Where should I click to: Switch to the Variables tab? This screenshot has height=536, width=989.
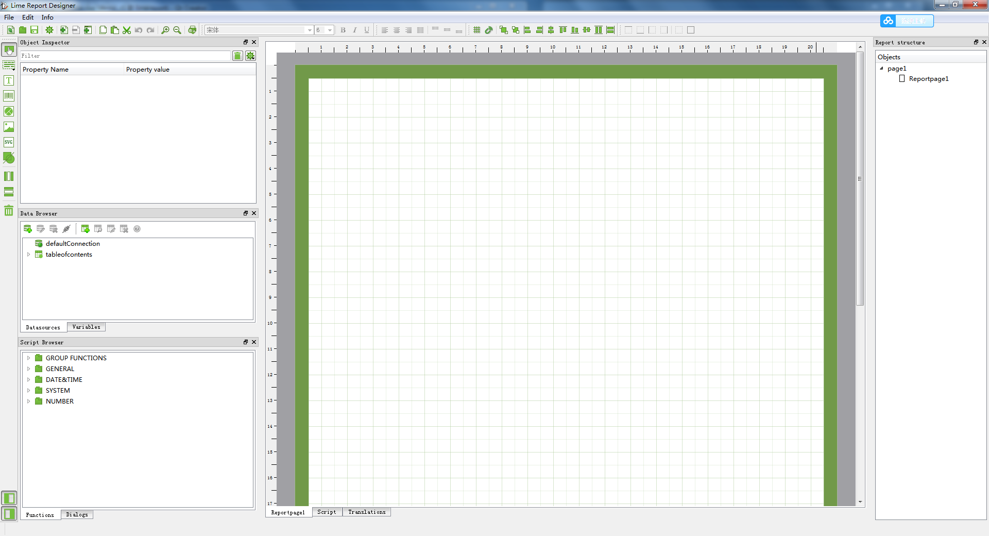(x=86, y=327)
